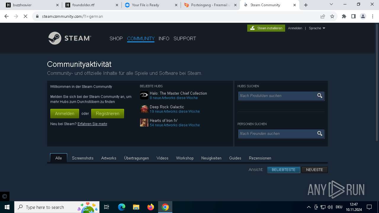The width and height of the screenshot is (379, 213).
Task: Open File Explorer from taskbar
Action: (136, 207)
